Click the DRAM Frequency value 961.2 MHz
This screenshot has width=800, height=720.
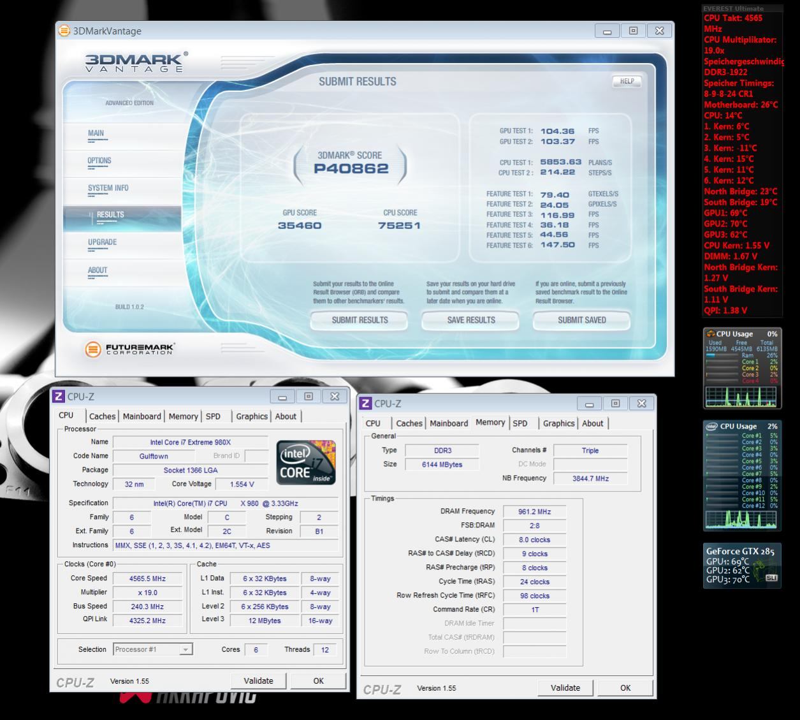[534, 512]
